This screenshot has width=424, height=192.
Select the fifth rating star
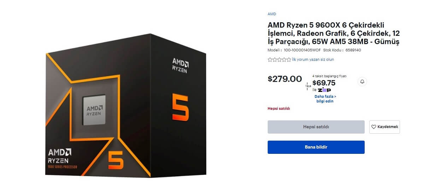coord(288,60)
